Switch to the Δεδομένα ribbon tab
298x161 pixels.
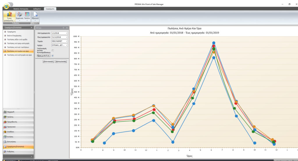click(x=37, y=9)
